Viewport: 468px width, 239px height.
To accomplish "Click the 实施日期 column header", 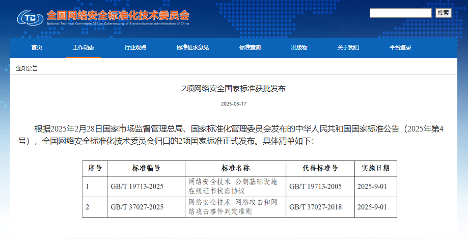I will pyautogui.click(x=376, y=169).
